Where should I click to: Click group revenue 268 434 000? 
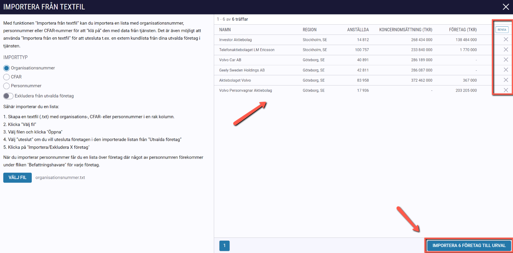[422, 40]
